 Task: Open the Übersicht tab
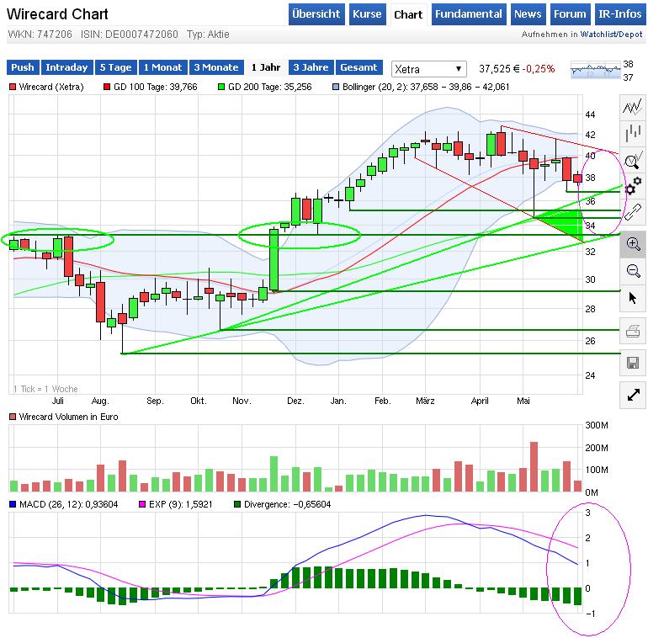316,14
